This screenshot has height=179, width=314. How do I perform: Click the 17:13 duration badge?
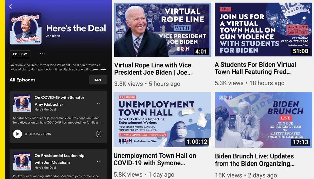(x=301, y=142)
